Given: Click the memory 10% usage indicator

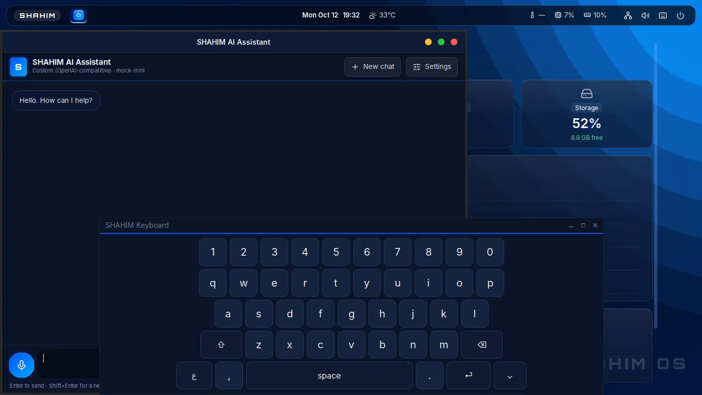Looking at the screenshot, I should tap(595, 15).
